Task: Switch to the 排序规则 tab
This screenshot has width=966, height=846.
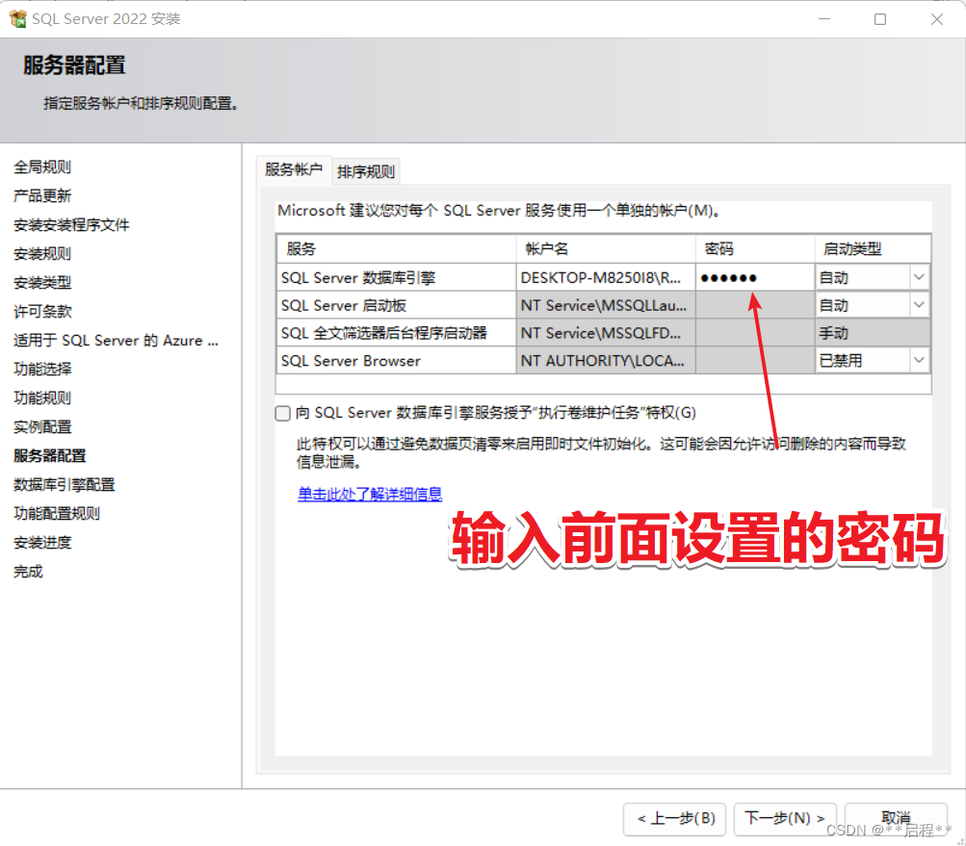Action: click(366, 171)
